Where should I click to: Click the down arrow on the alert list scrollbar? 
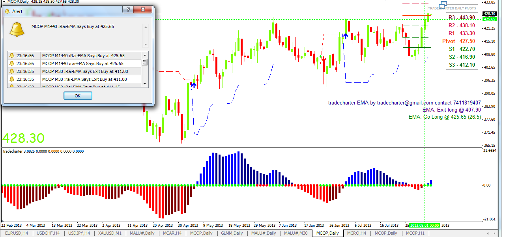pyautogui.click(x=145, y=84)
